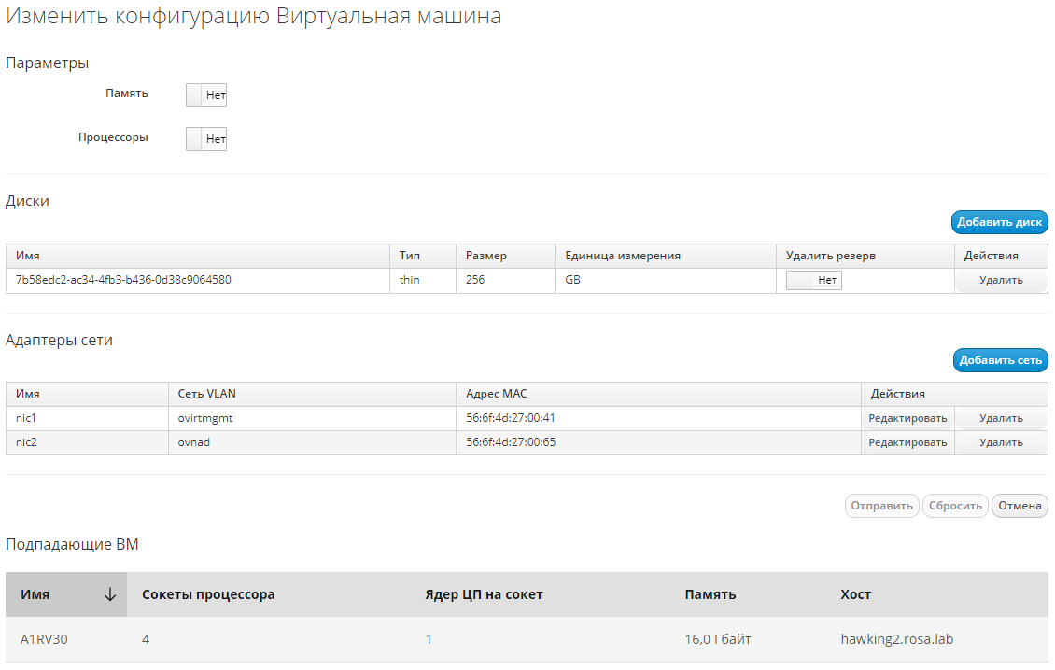Edit the nic1 network adapter
This screenshot has height=670, width=1055.
tap(907, 418)
